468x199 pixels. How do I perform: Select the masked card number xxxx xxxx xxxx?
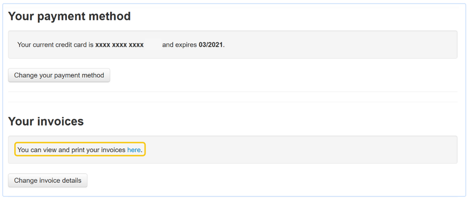coord(119,45)
